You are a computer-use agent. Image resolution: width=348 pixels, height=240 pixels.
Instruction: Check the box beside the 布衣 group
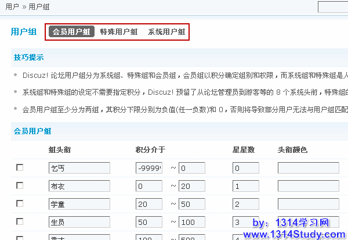tap(20, 185)
